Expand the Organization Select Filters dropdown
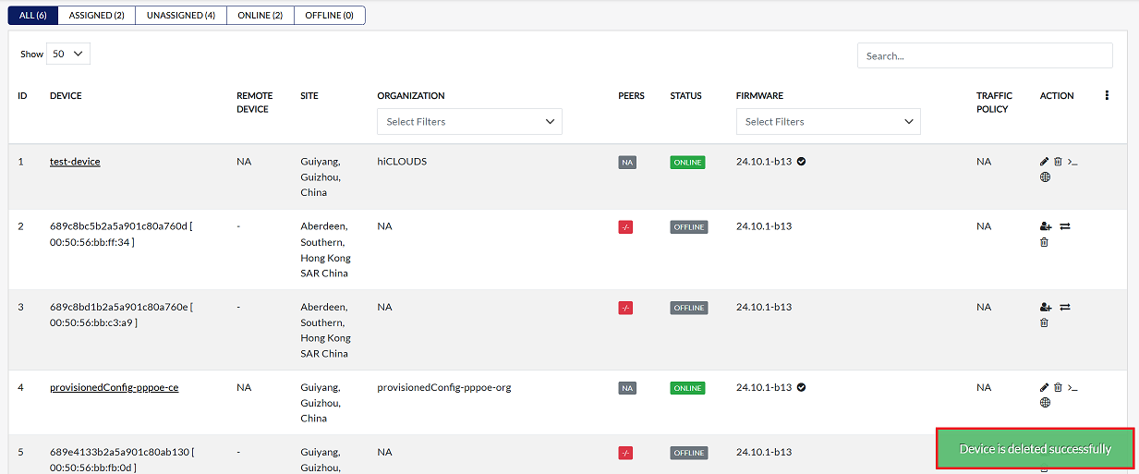The image size is (1139, 474). coord(469,122)
